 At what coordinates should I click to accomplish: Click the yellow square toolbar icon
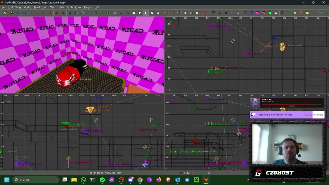(x=307, y=13)
